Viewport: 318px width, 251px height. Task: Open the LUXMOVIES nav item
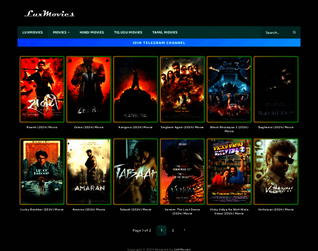tap(33, 32)
